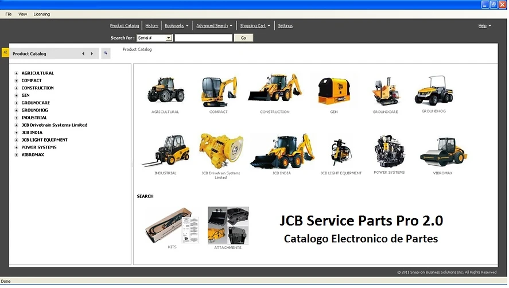Viewport: 509px width, 288px height.
Task: Click into the search text field
Action: click(x=204, y=38)
